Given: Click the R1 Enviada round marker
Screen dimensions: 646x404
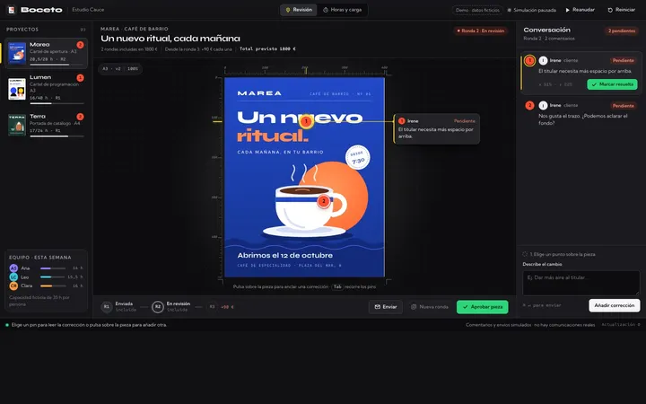Looking at the screenshot, I should pos(106,307).
